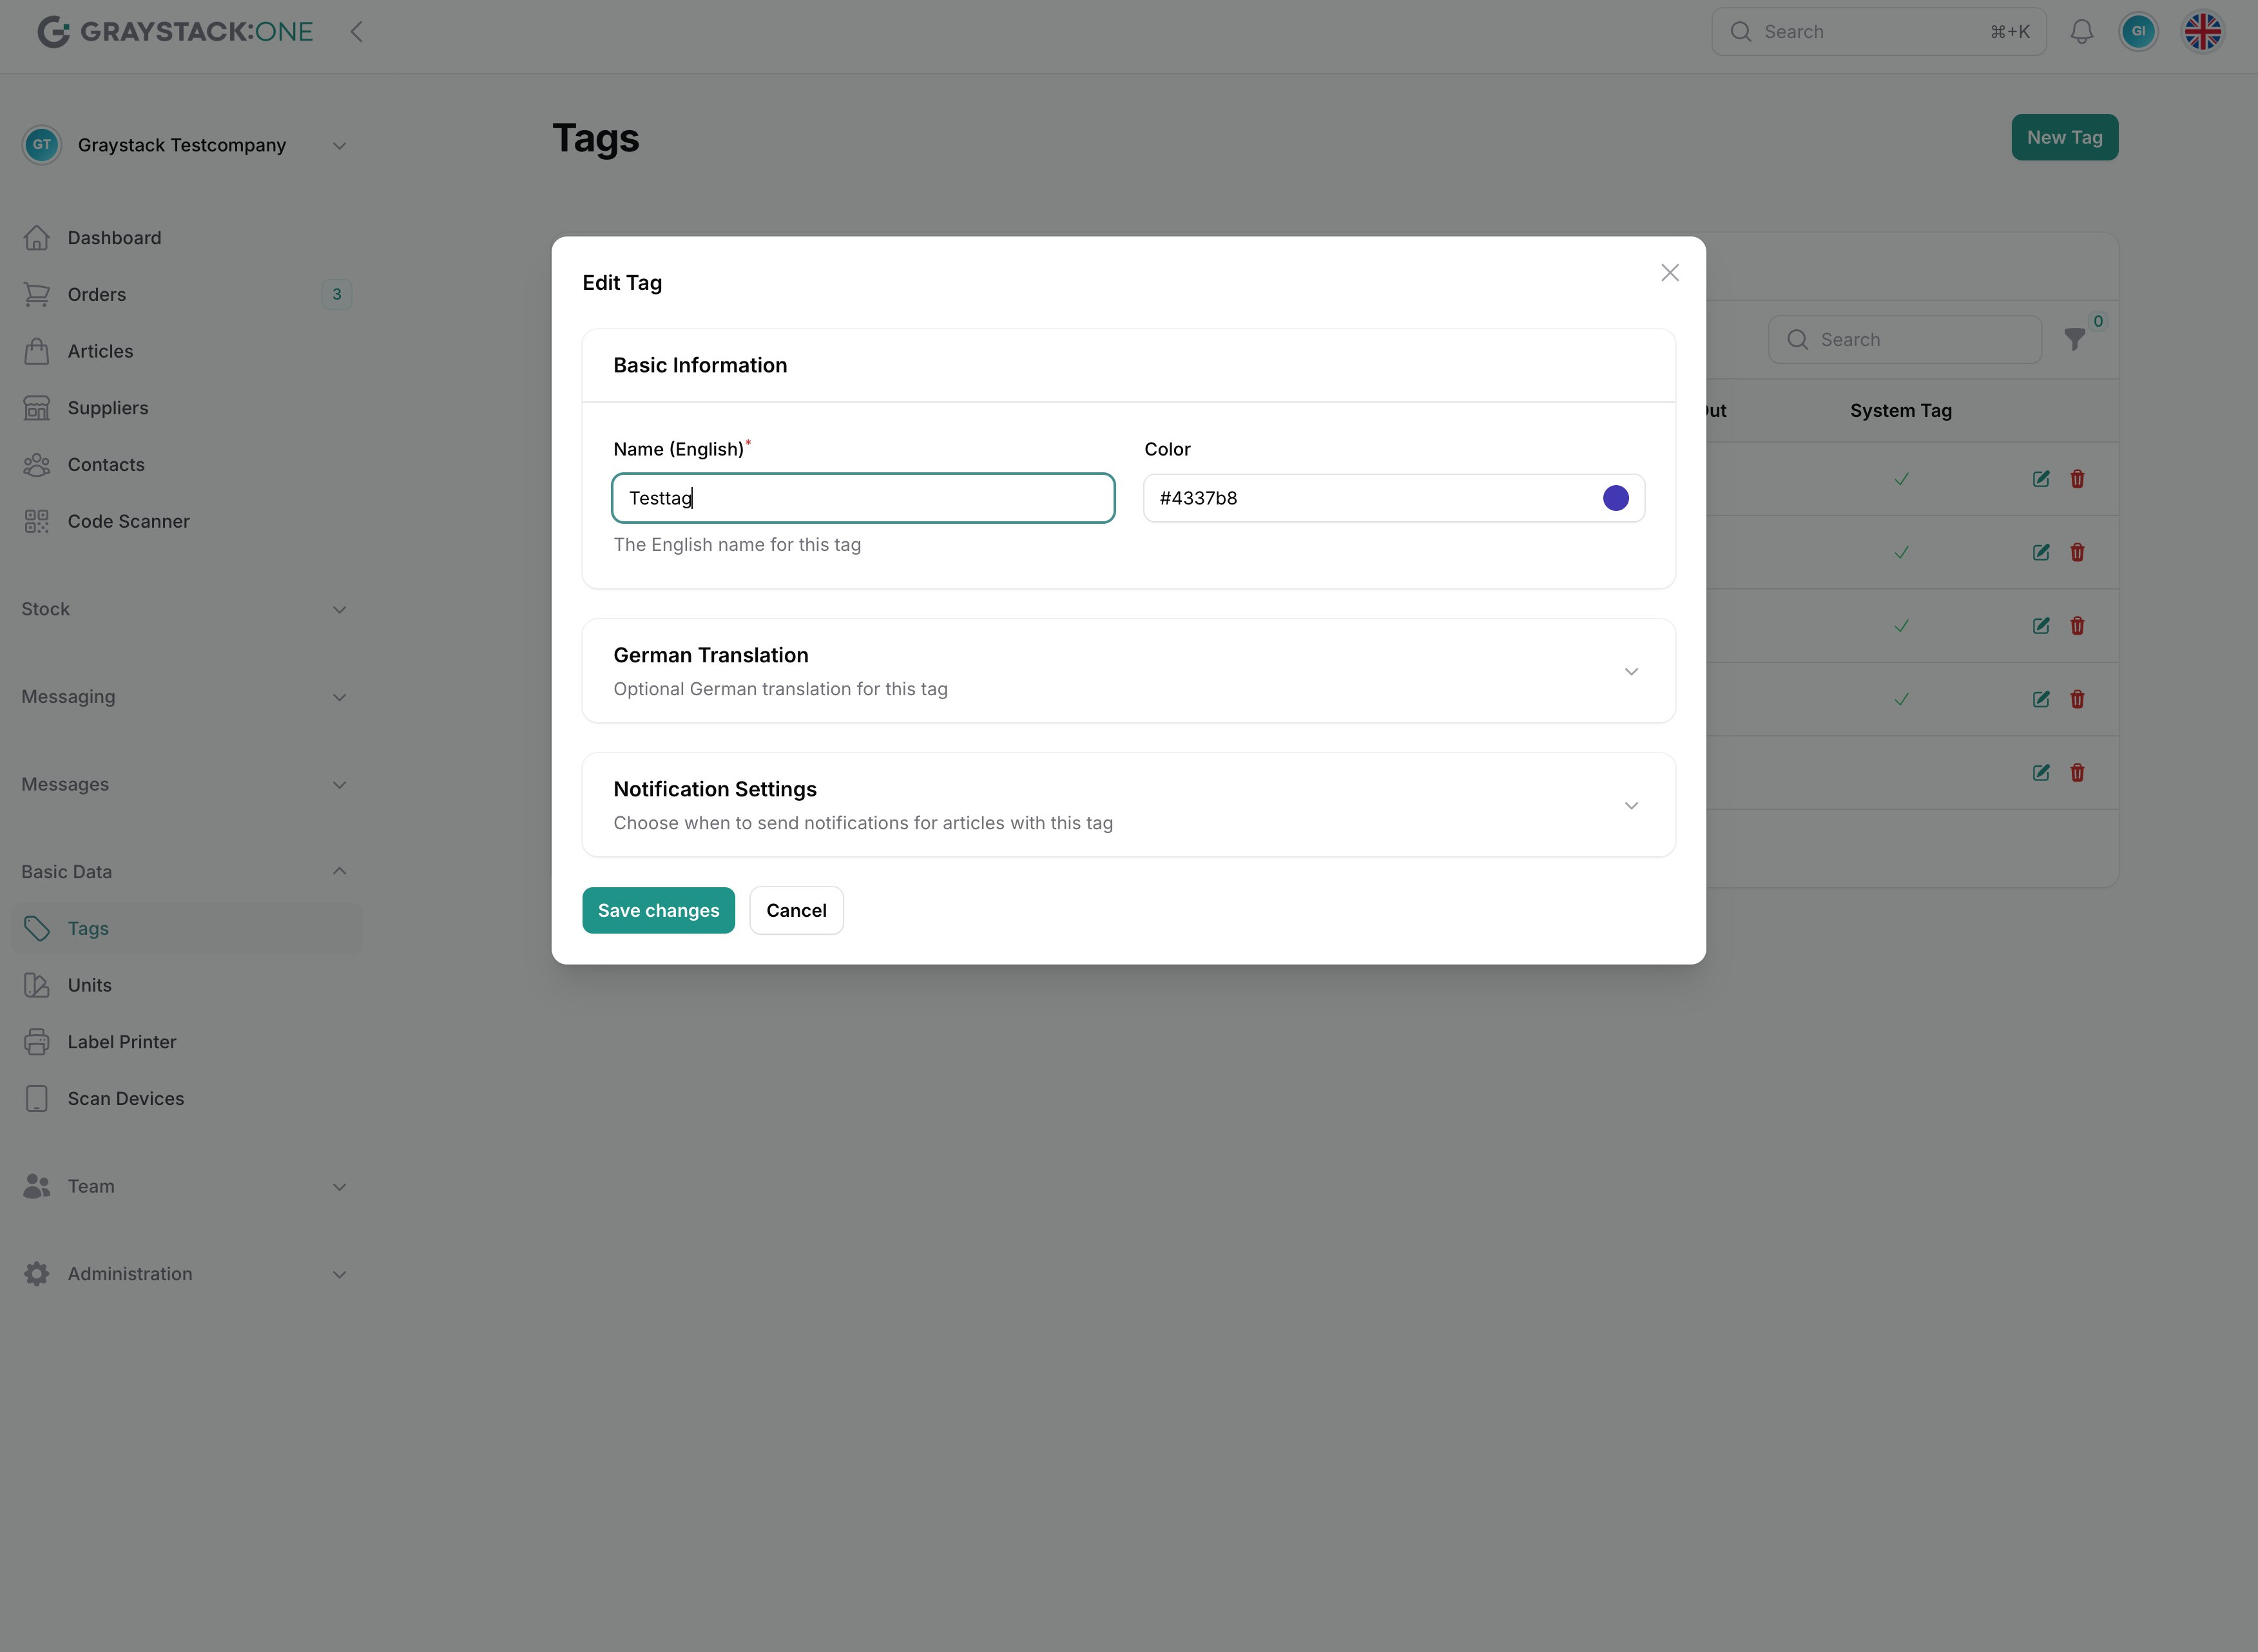Click the Cancel button
Image resolution: width=2258 pixels, height=1652 pixels.
(796, 910)
